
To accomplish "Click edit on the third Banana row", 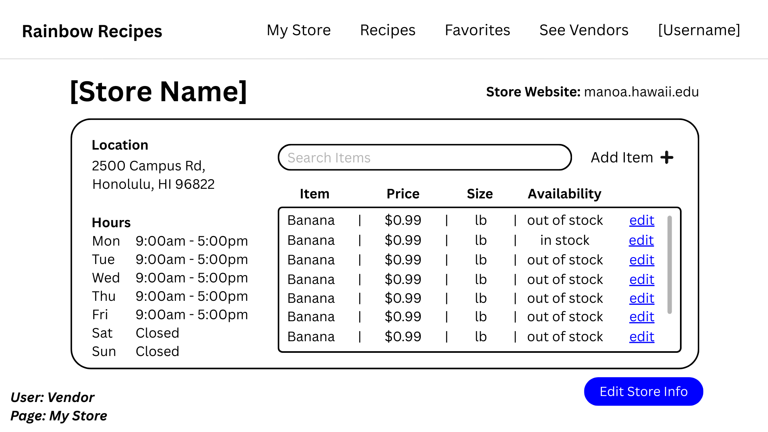I will coord(642,260).
